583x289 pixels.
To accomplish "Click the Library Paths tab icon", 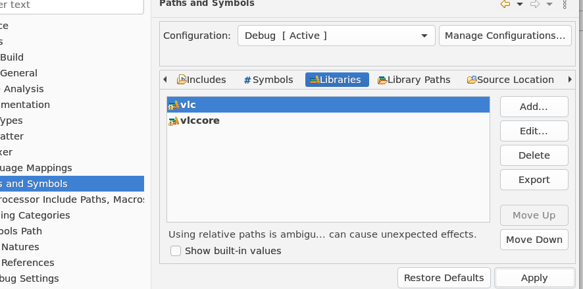I will tap(382, 80).
